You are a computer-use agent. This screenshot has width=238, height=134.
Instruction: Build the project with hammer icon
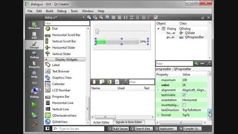(34, 125)
